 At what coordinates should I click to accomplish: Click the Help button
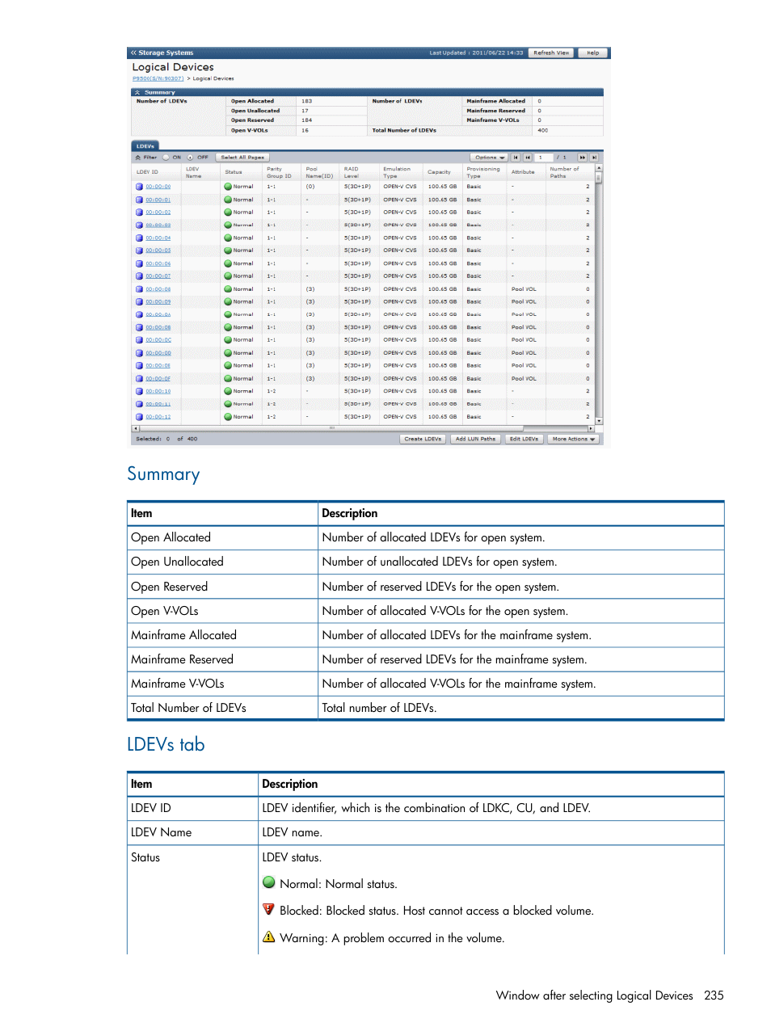592,53
